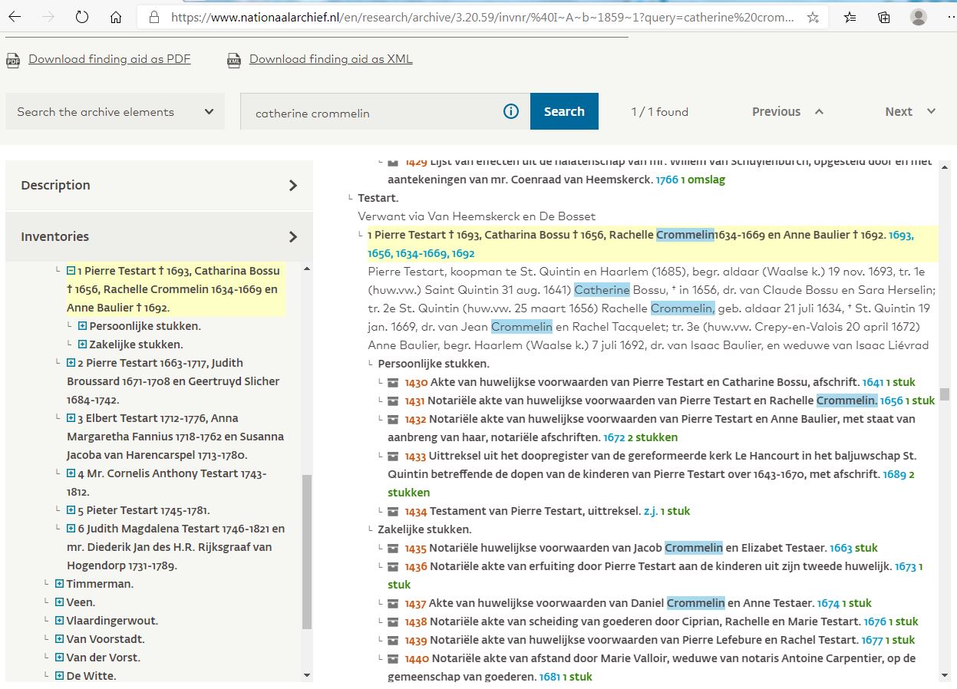
Task: Click the search info icon
Action: click(x=511, y=112)
